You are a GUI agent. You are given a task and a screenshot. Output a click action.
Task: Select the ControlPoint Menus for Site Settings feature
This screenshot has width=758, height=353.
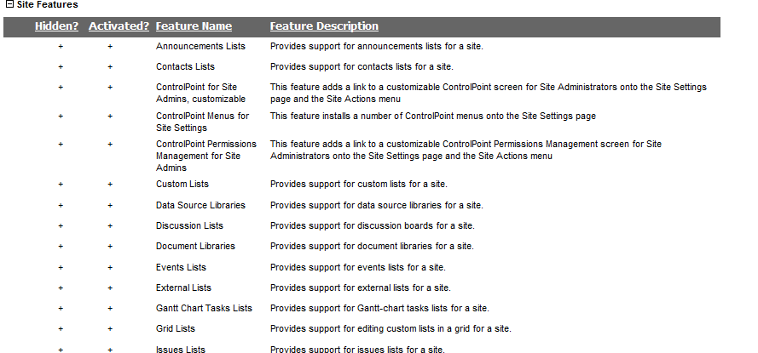click(202, 122)
